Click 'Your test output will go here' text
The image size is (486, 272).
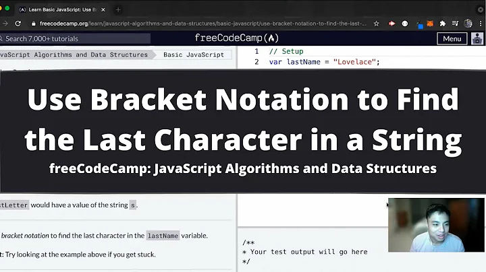(308, 252)
